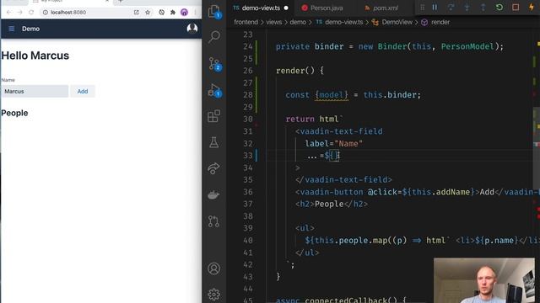Click the Add button
This screenshot has height=303, width=540.
[x=83, y=92]
